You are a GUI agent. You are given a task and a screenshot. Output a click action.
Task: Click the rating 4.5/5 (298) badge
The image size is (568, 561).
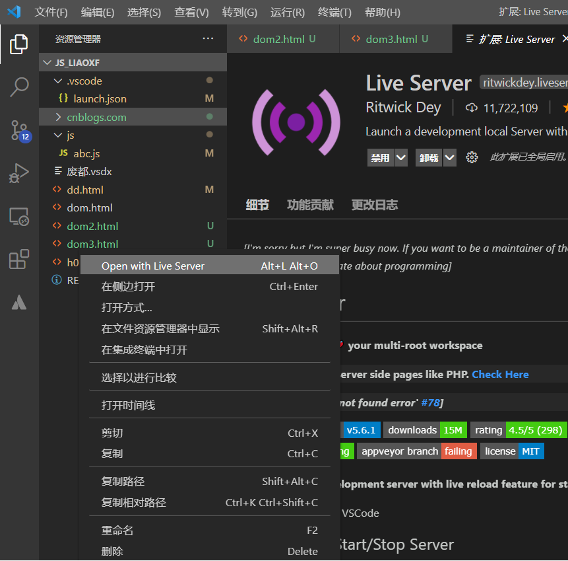[x=519, y=430]
